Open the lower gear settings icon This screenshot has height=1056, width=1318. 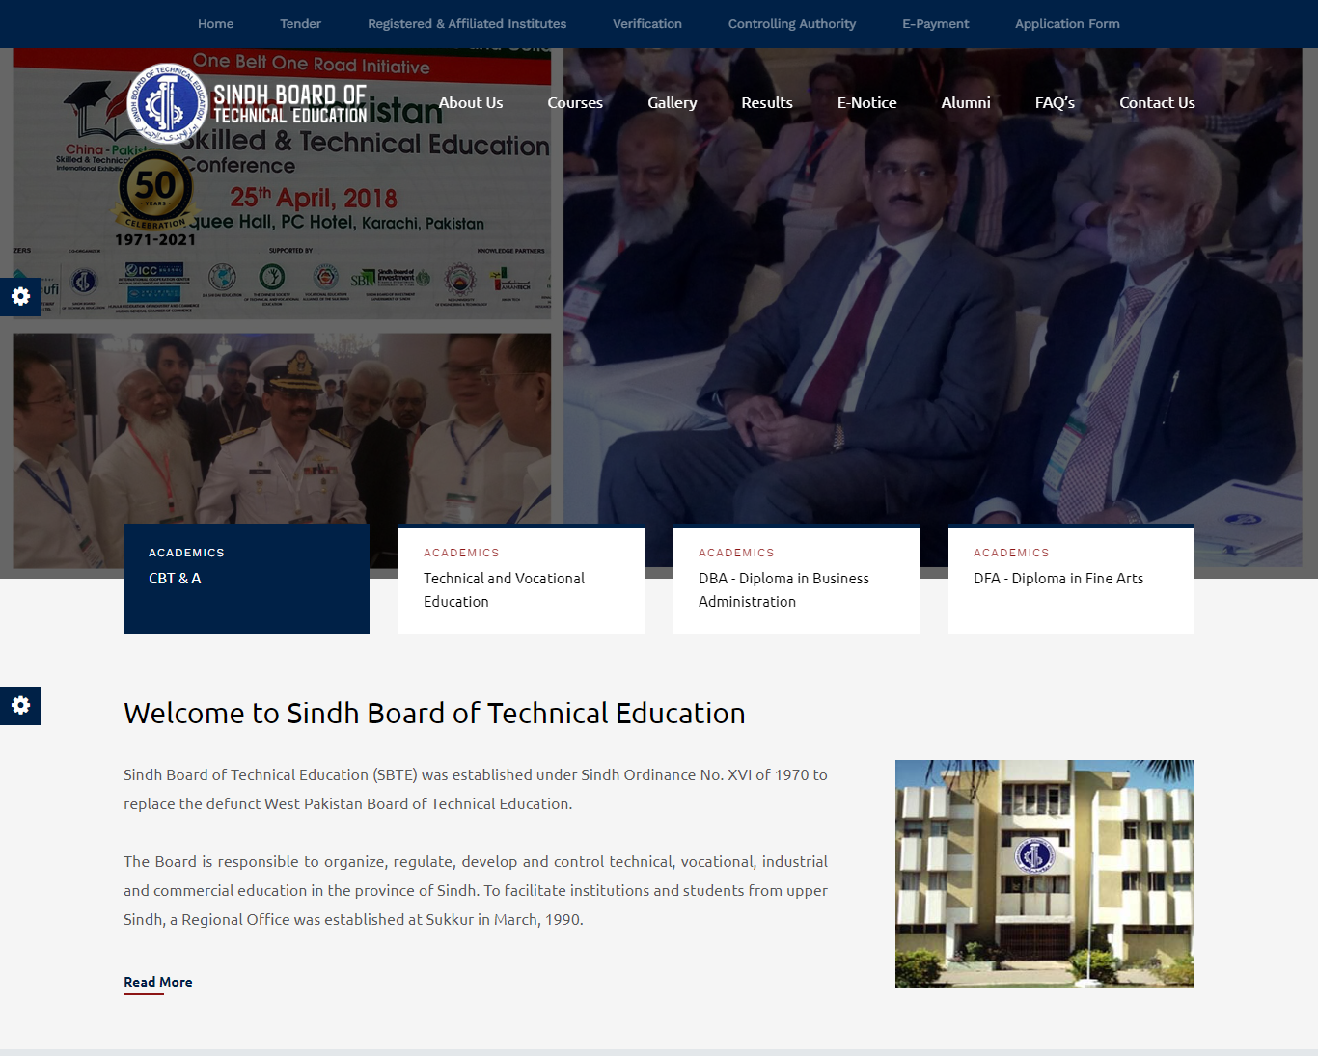20,706
